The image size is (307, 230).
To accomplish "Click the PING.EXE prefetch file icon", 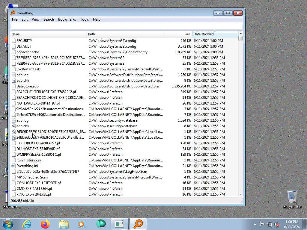I will [x=13, y=194].
